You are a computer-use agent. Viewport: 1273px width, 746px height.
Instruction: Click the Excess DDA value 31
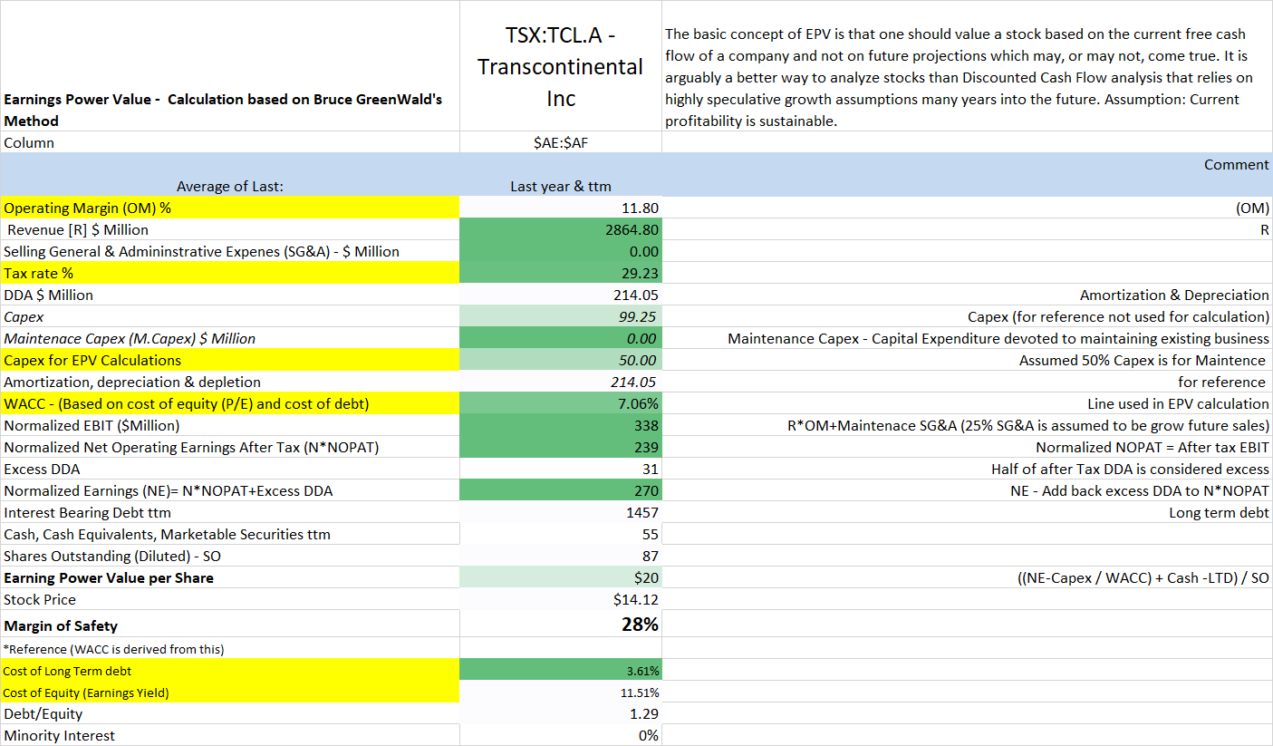[x=560, y=469]
